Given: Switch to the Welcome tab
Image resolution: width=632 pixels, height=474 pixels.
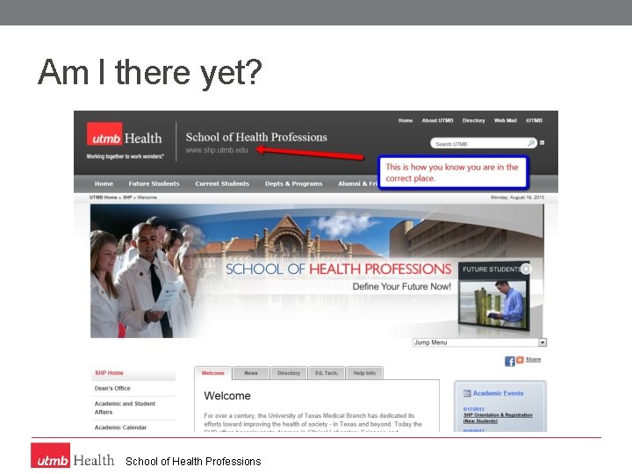Looking at the screenshot, I should point(212,373).
